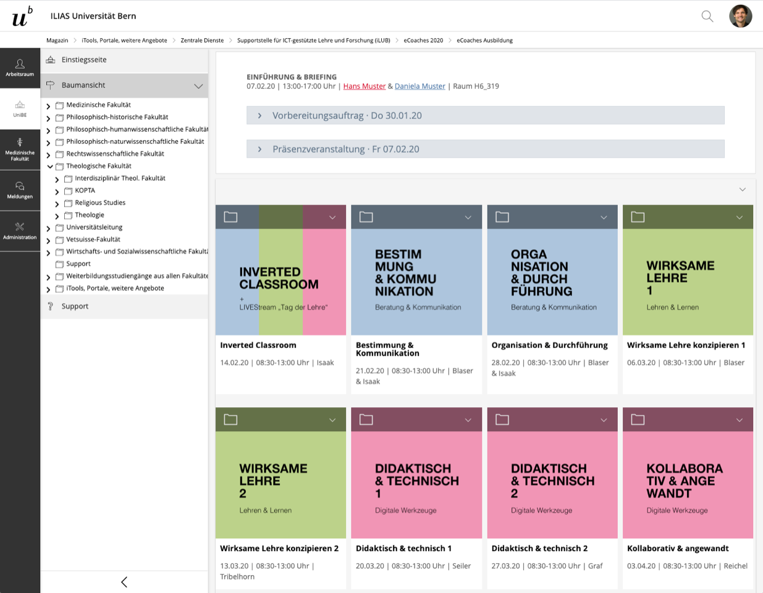
Task: Open the user profile avatar
Action: point(740,16)
